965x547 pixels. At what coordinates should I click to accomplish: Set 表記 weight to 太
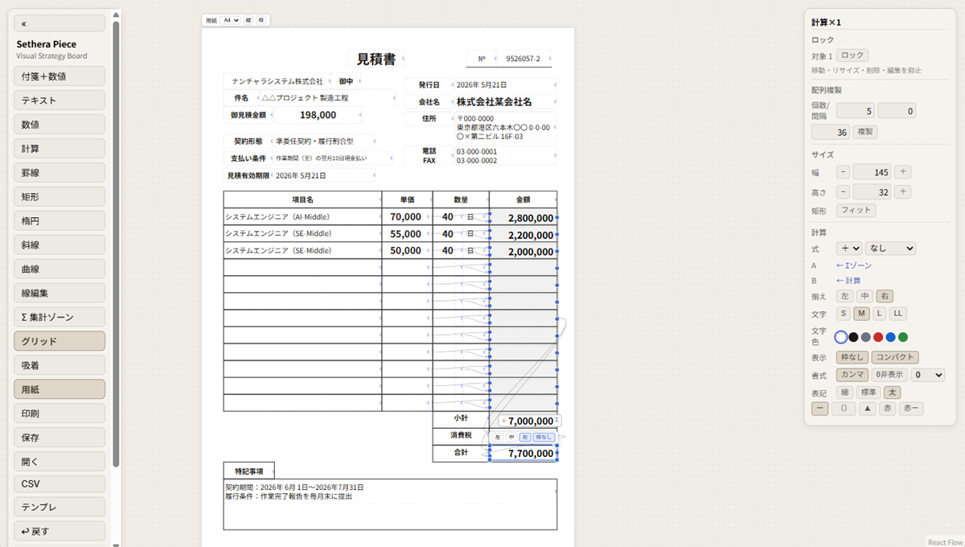[893, 393]
